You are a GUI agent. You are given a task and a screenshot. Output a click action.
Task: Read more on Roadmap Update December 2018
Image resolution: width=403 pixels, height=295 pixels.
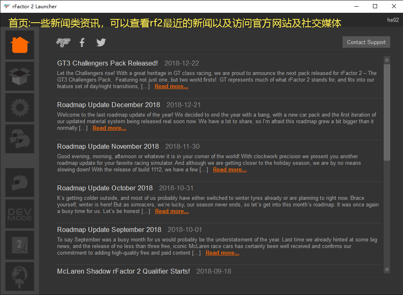click(109, 128)
